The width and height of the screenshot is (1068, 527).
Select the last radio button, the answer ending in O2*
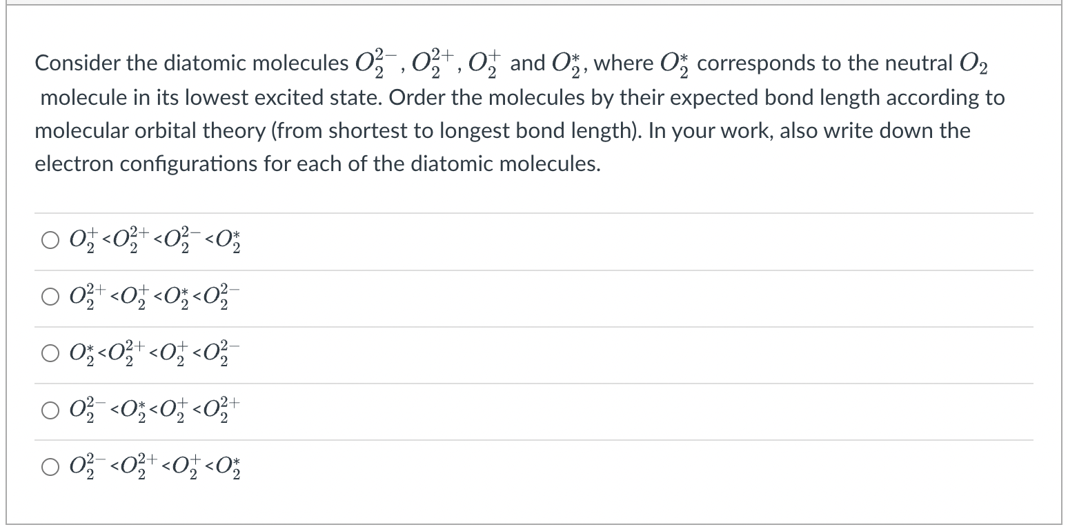coord(50,468)
